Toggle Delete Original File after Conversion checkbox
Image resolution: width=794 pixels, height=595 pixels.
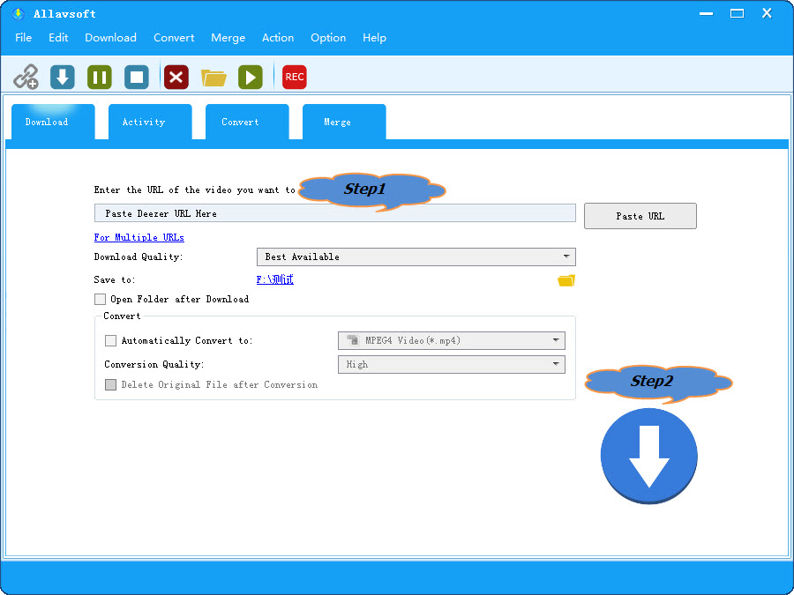coord(110,384)
